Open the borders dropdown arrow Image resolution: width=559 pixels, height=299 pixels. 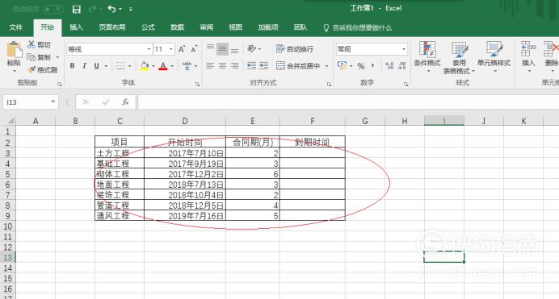(129, 66)
